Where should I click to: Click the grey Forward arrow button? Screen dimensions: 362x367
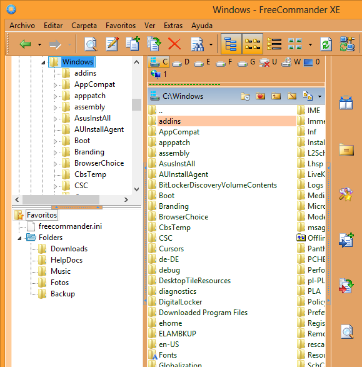pos(55,44)
